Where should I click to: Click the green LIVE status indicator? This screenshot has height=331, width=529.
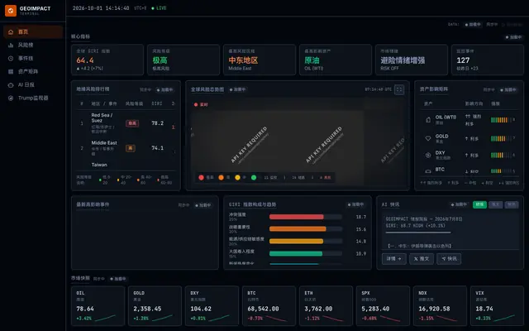[x=159, y=8]
